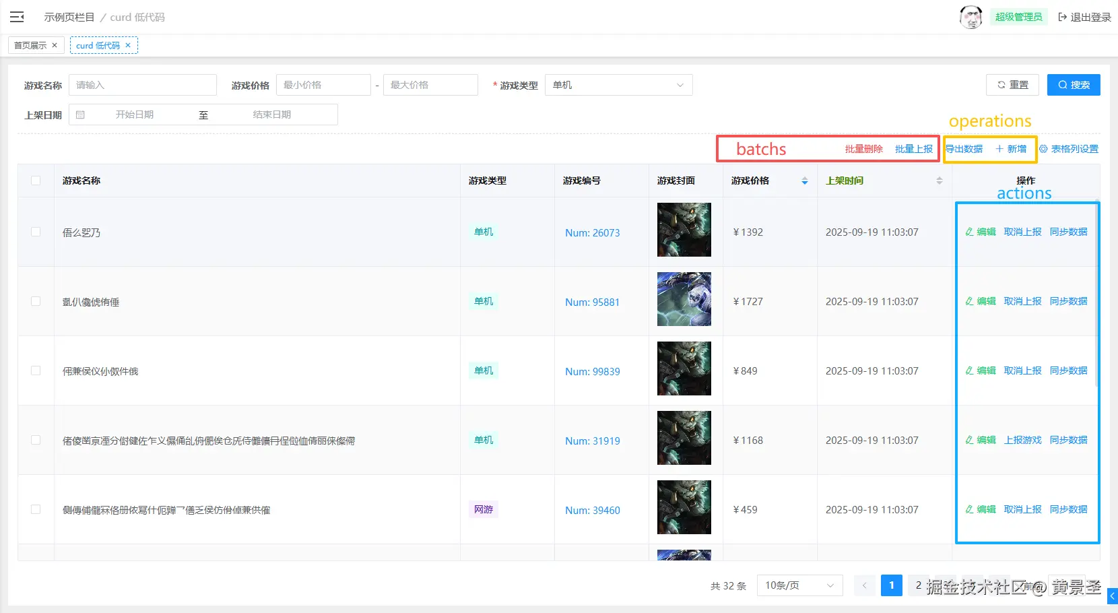
Task: Open the Num: 99839 link
Action: (593, 371)
